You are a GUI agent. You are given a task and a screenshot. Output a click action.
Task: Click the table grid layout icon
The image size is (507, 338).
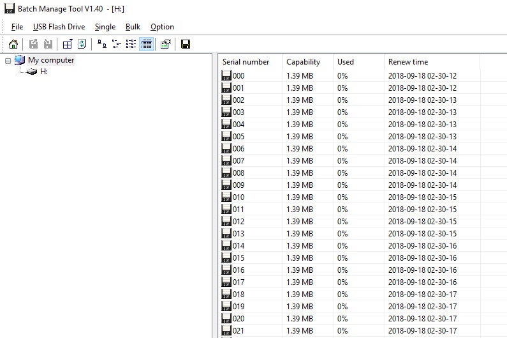(67, 44)
